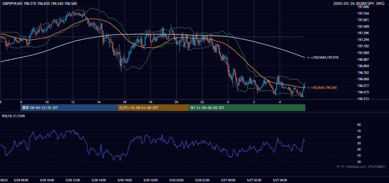389x183 pixels.
Task: Click hour tick 14 on price chart axis
Action: tap(99, 102)
